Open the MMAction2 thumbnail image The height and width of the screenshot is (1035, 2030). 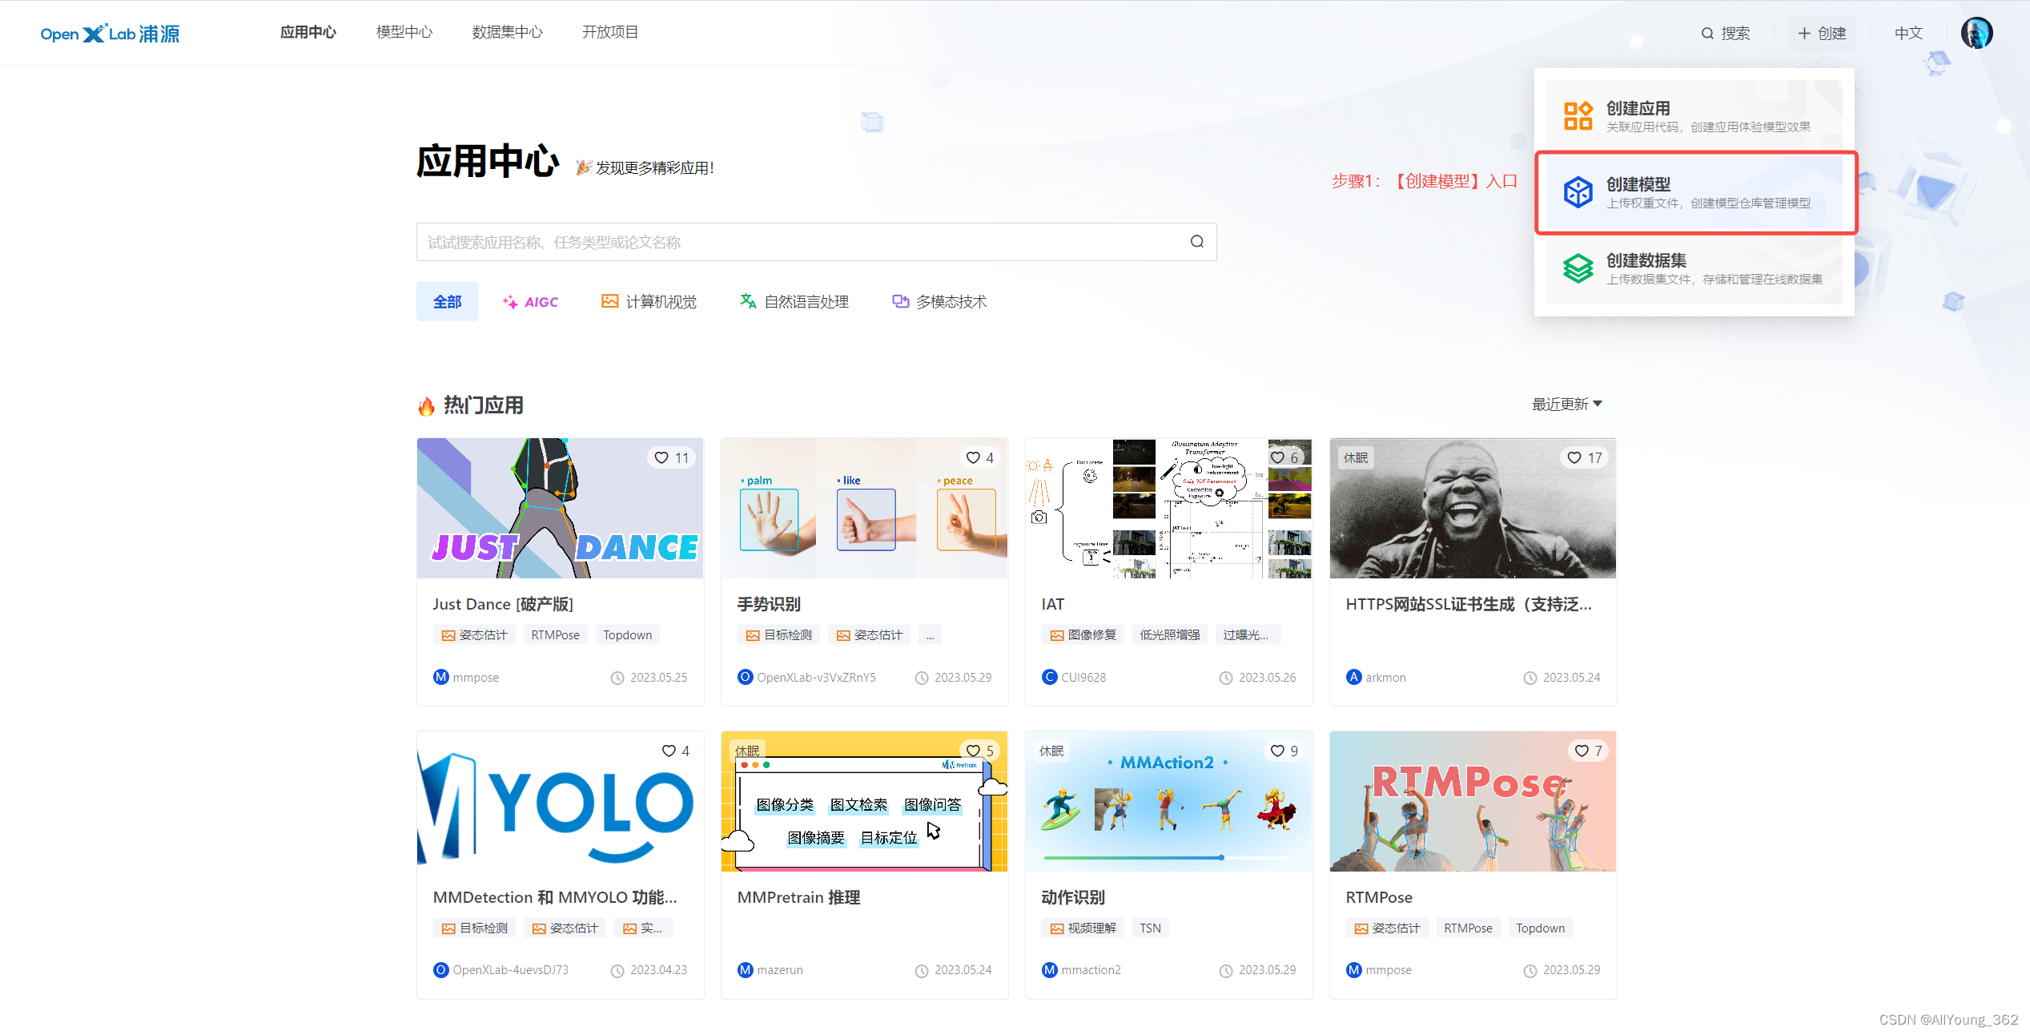pos(1168,801)
